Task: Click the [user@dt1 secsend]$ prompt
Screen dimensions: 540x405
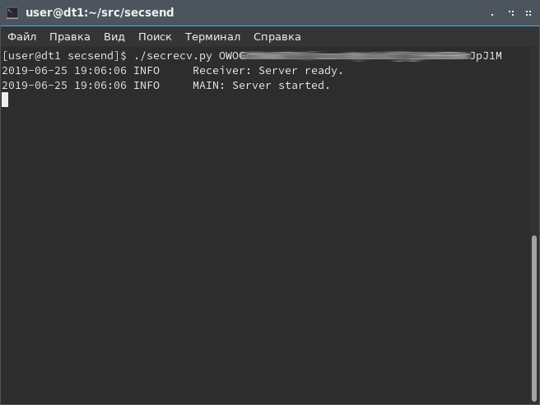Action: pos(64,56)
